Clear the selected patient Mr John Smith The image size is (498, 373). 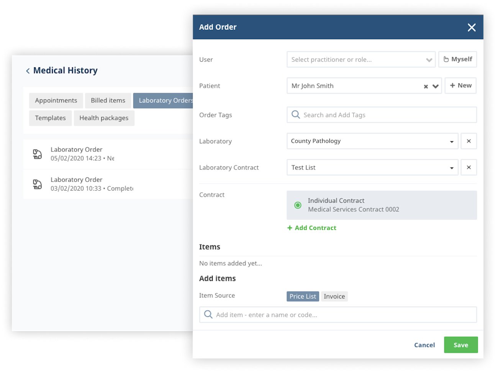pyautogui.click(x=426, y=86)
